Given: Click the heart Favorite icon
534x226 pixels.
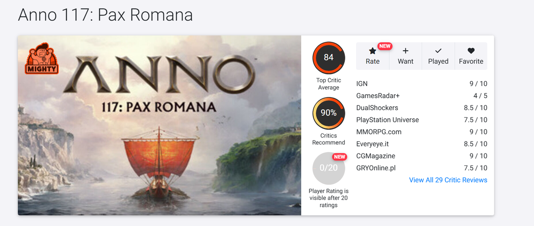Looking at the screenshot, I should point(471,51).
